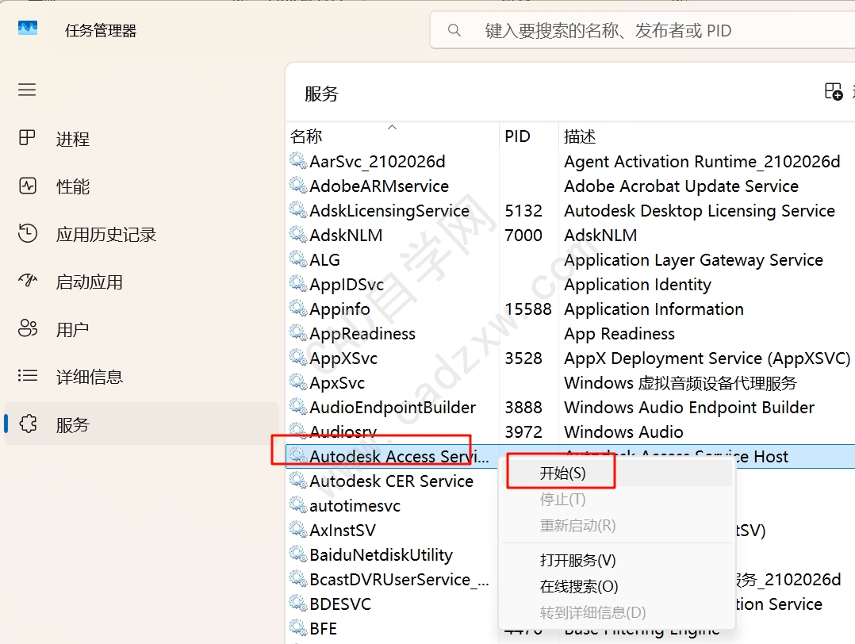The height and width of the screenshot is (644, 855).
Task: Click the Services puzzle icon
Action: (x=28, y=424)
